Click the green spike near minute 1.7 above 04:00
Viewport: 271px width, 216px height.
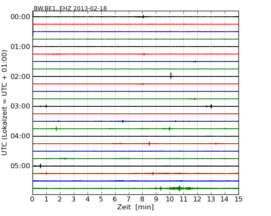(56, 129)
